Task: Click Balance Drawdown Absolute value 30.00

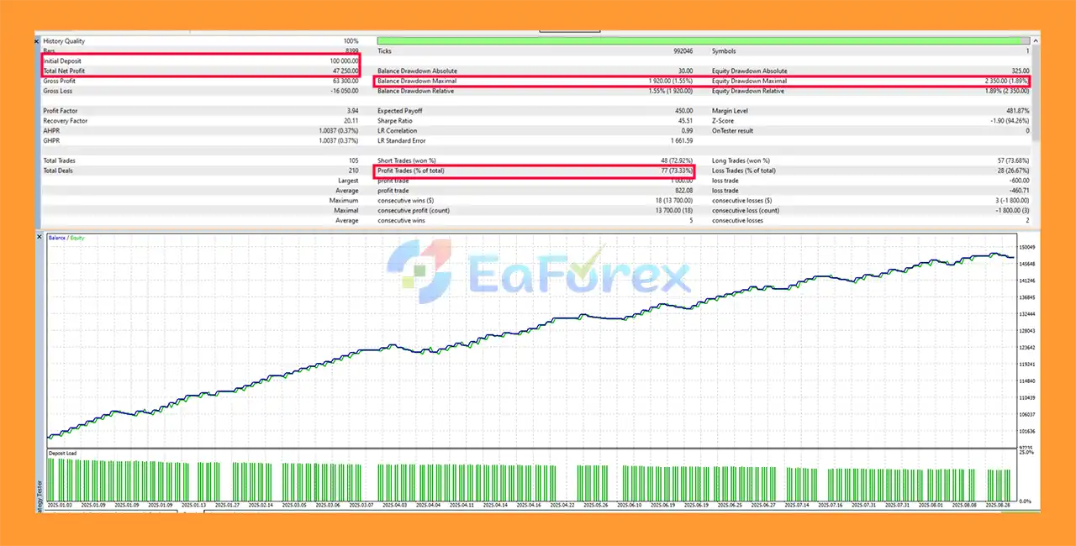Action: coord(686,71)
